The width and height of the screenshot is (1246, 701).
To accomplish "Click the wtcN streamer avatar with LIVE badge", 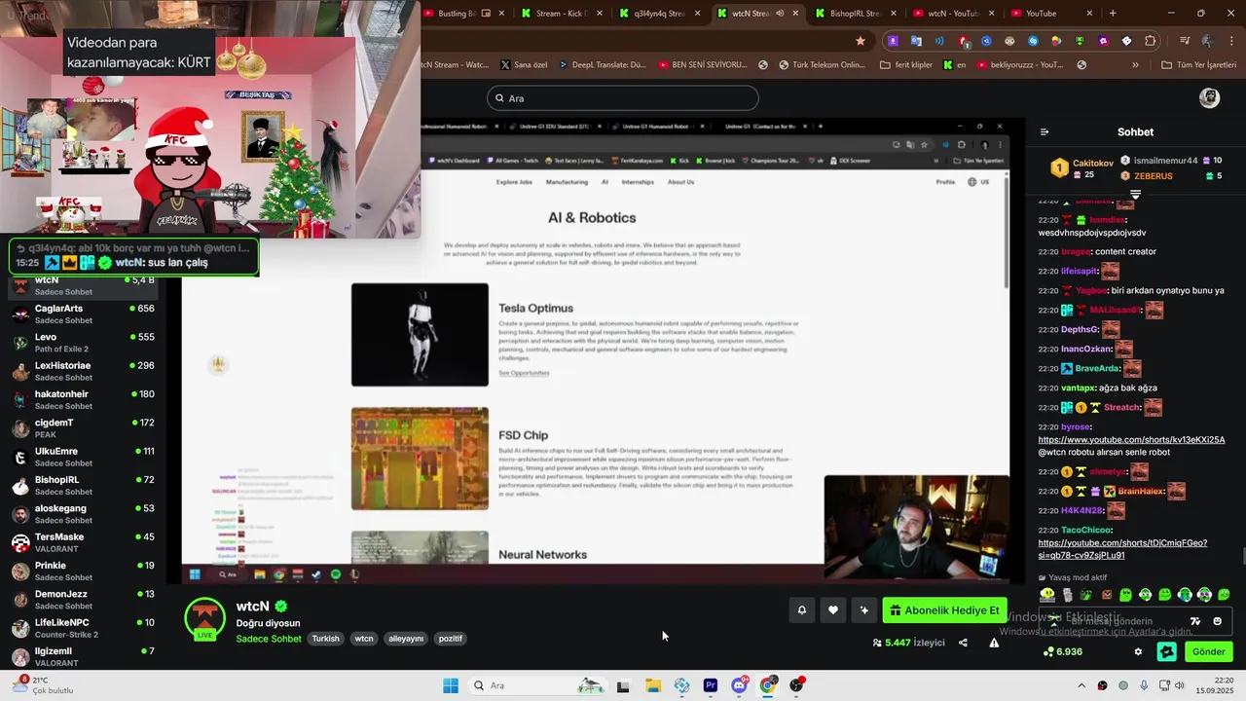I will [205, 619].
